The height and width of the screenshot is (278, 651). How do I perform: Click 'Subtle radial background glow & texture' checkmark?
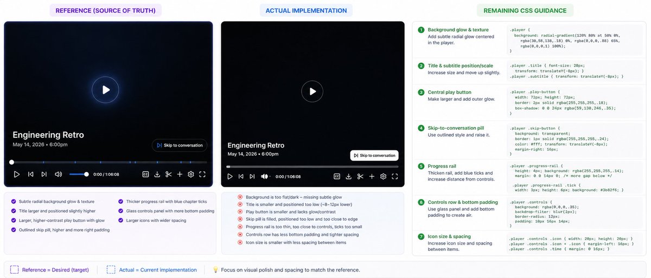[x=14, y=201]
